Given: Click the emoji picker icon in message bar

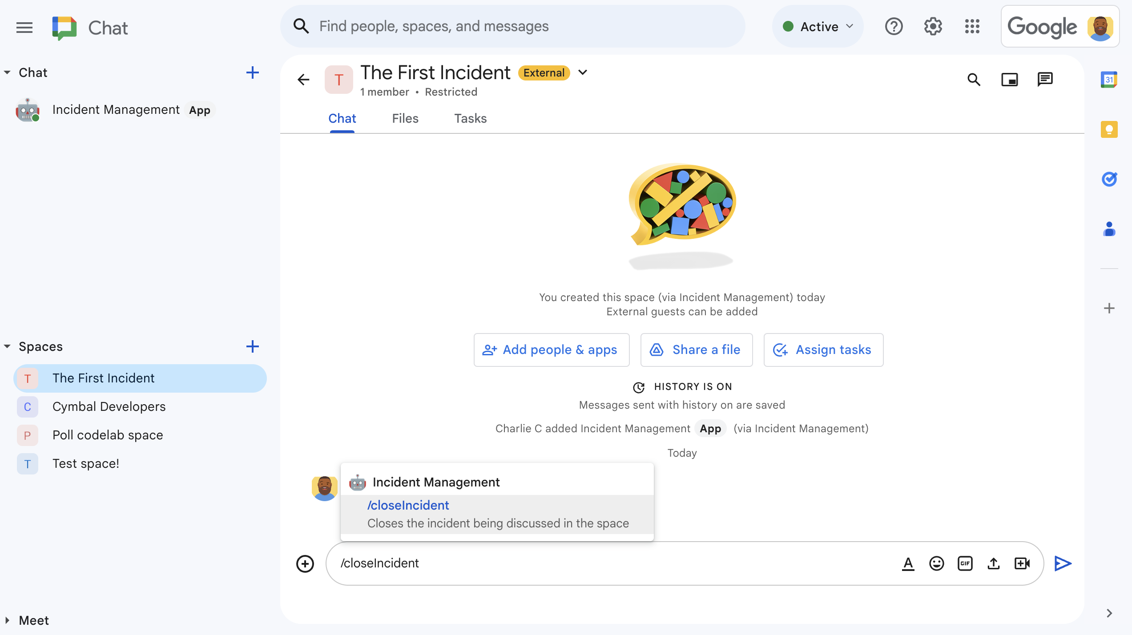Looking at the screenshot, I should pos(937,563).
